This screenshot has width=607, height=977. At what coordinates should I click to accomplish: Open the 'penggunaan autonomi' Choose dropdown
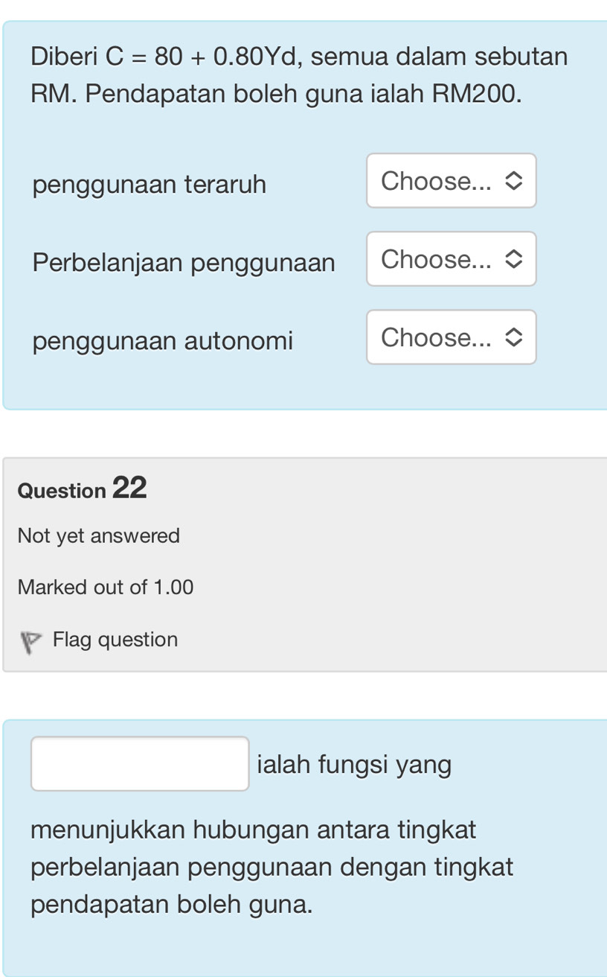pos(450,337)
